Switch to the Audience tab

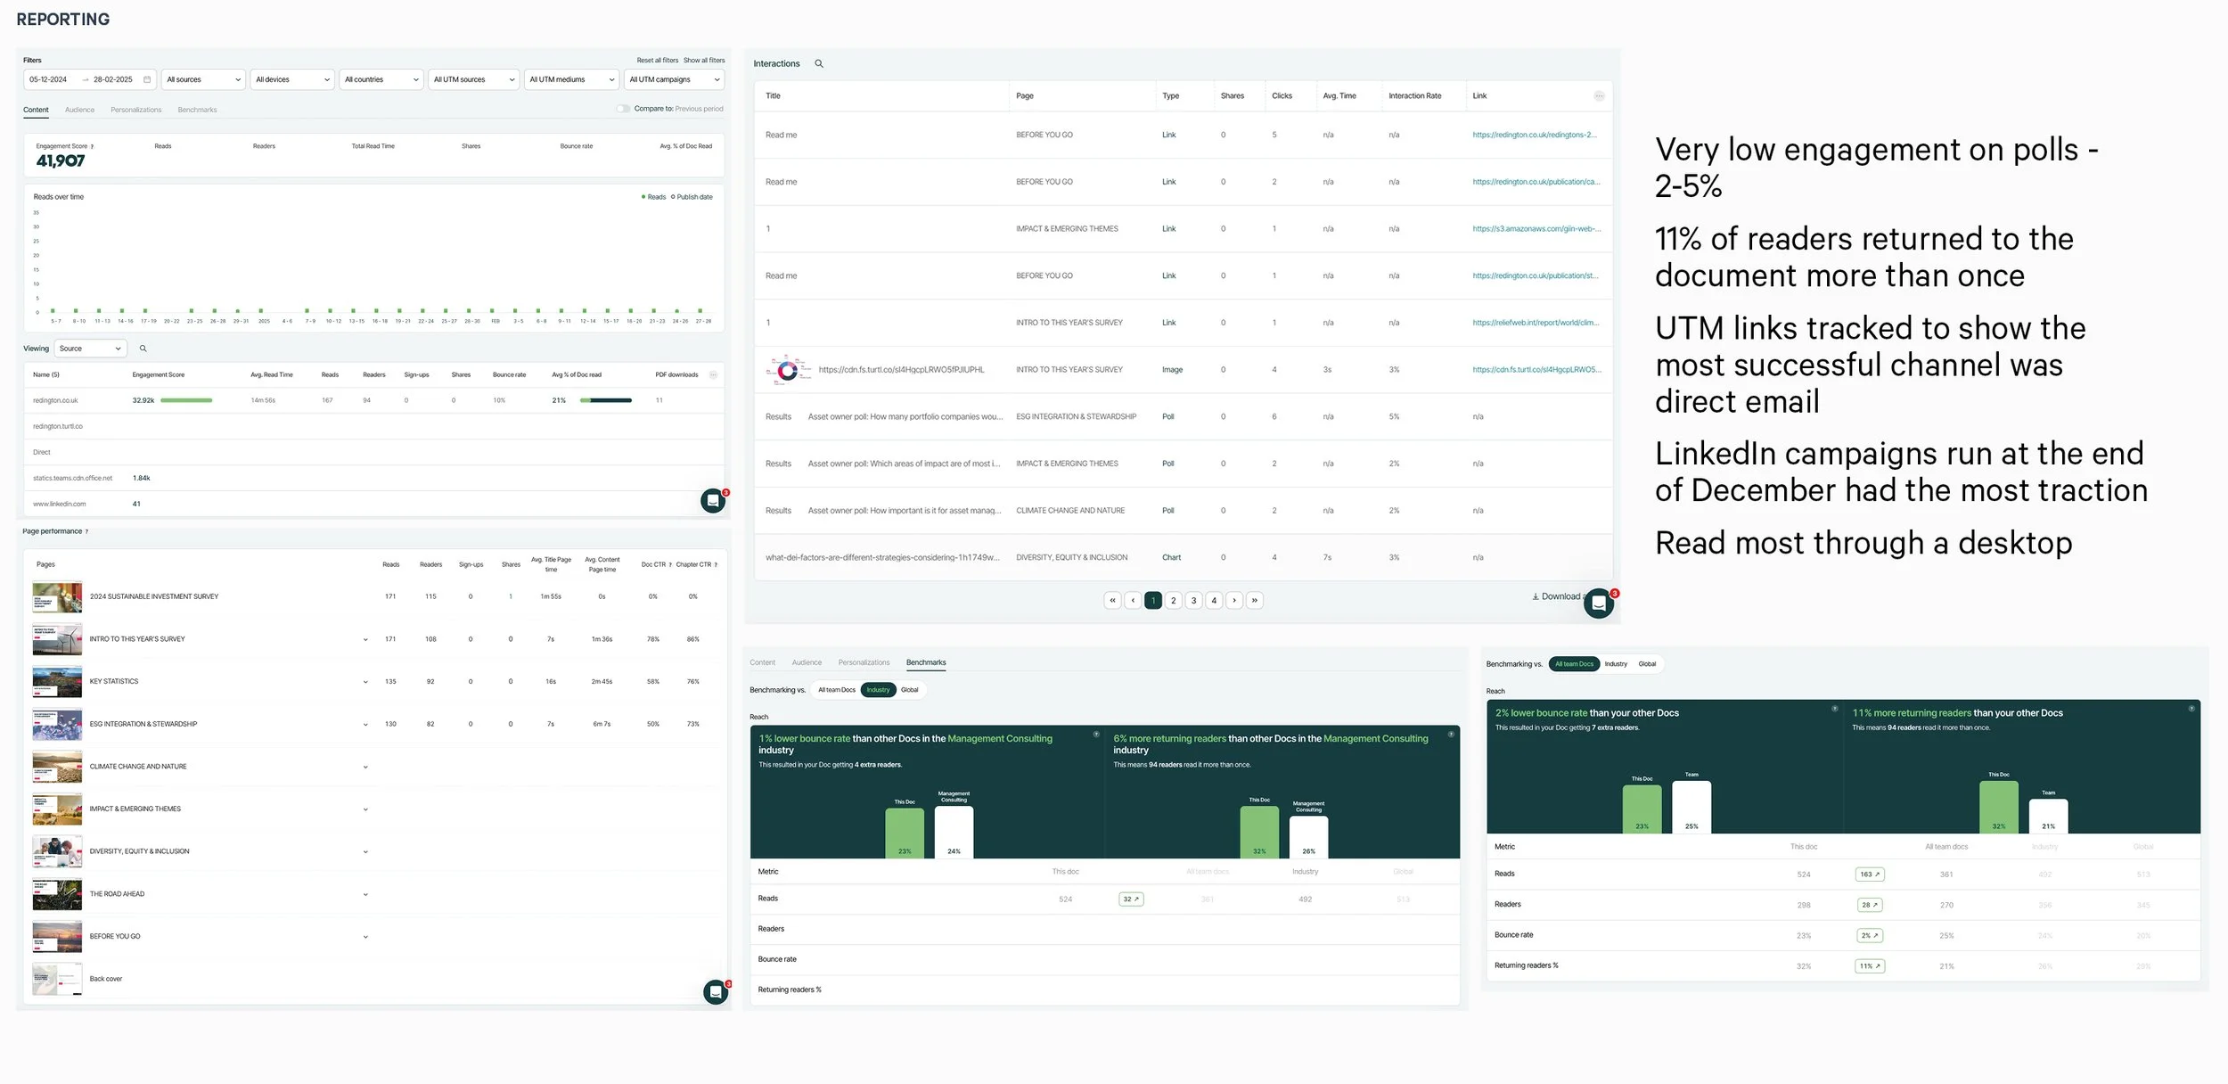pyautogui.click(x=79, y=110)
